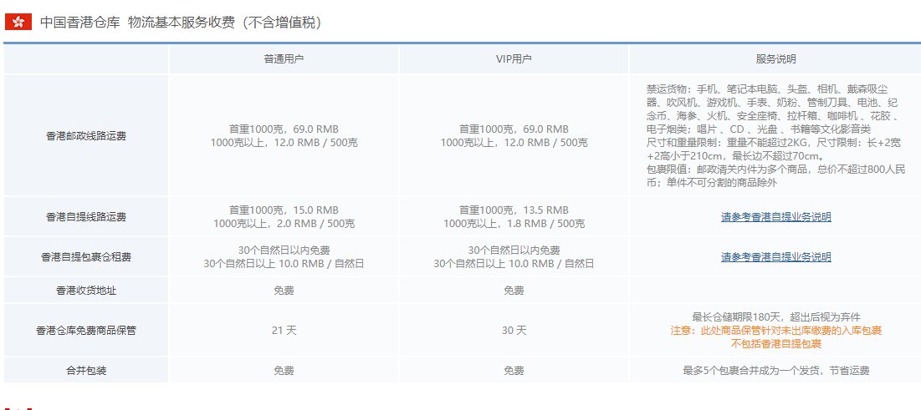Click the 香港仓库免费商品保管 row label

(86, 331)
